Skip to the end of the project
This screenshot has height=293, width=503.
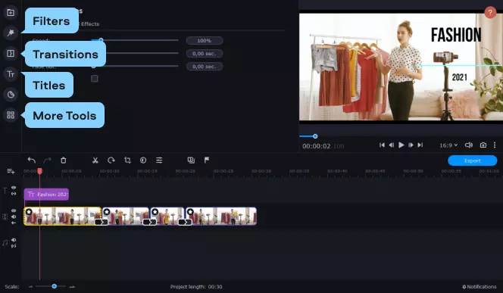click(x=420, y=145)
